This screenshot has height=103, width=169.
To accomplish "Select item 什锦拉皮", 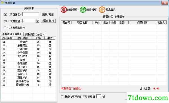I will [23, 49].
